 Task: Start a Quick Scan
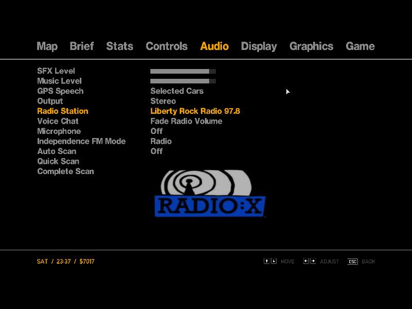pyautogui.click(x=58, y=161)
